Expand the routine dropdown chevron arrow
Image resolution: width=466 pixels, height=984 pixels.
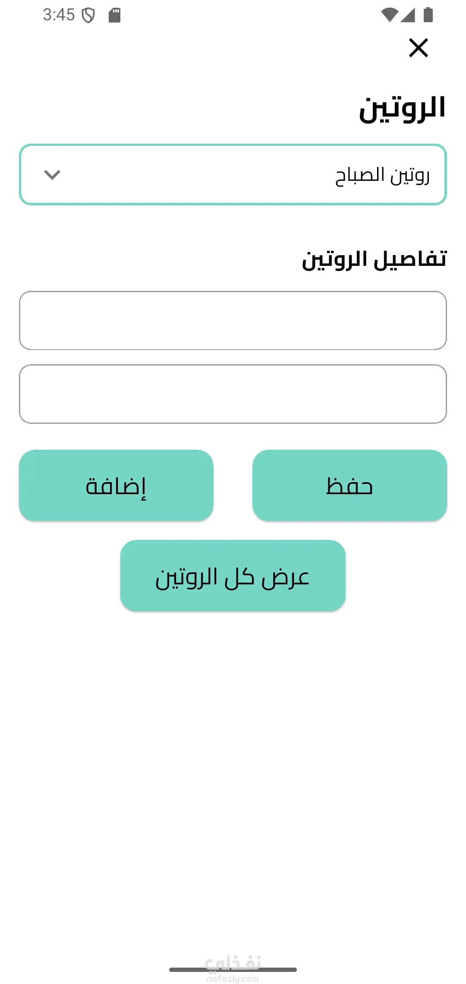point(52,175)
